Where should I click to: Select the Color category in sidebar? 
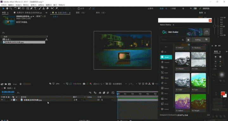166,68
